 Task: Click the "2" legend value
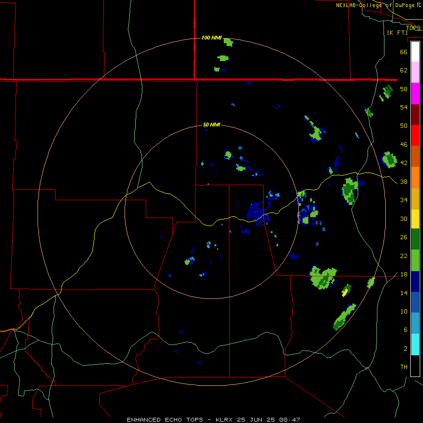point(405,349)
